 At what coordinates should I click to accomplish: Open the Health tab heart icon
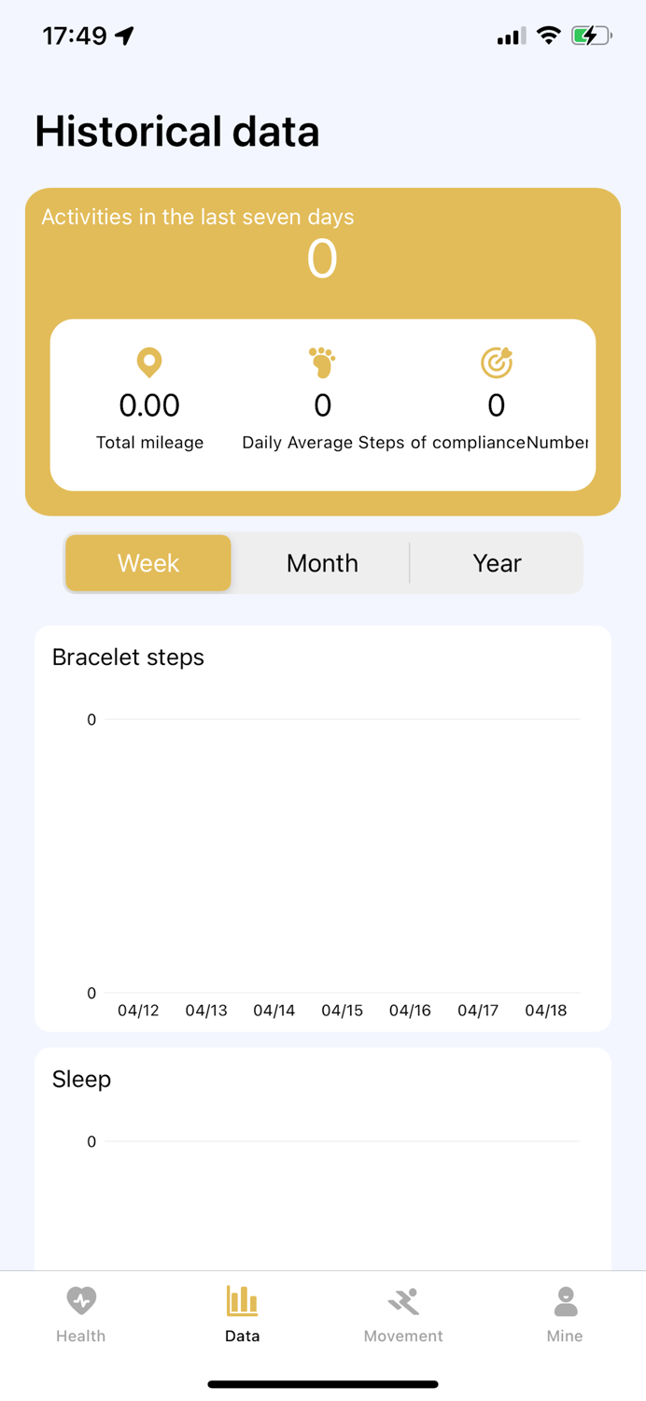(80, 1300)
